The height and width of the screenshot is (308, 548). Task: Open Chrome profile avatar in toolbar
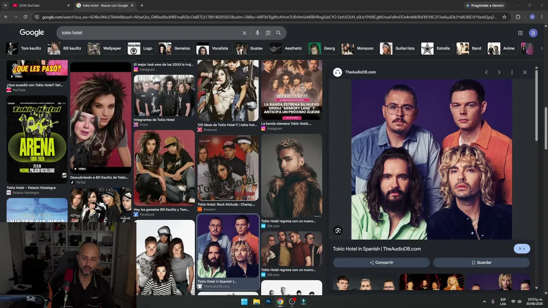[532, 17]
